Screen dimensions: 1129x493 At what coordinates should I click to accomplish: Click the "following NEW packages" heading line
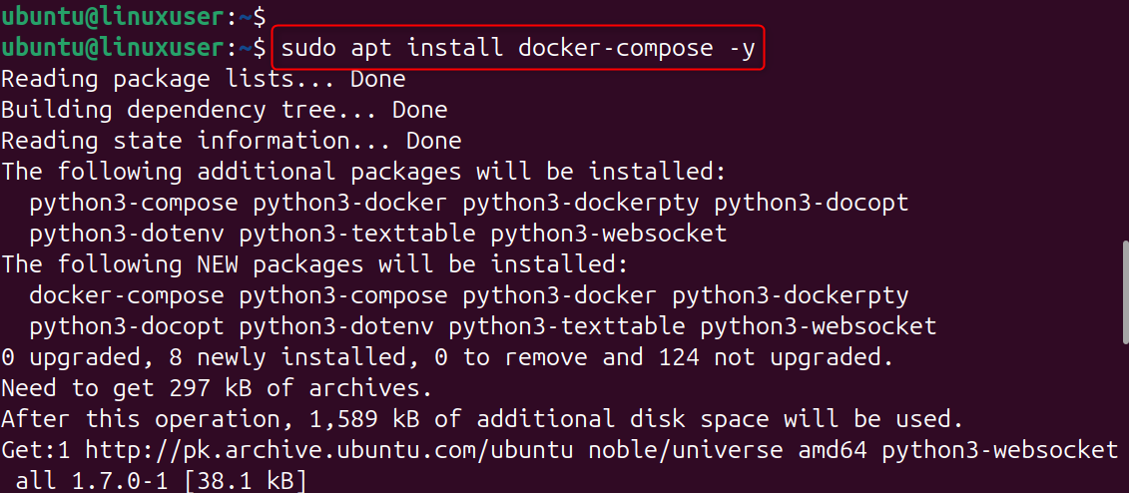tap(315, 264)
